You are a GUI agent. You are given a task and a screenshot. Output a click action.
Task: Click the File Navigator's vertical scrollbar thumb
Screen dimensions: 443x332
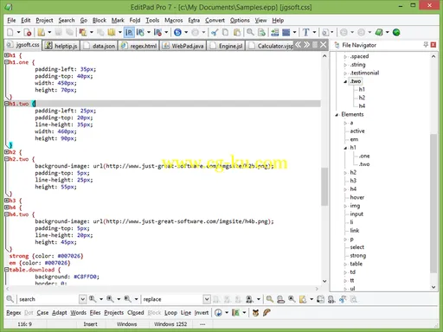pyautogui.click(x=433, y=203)
